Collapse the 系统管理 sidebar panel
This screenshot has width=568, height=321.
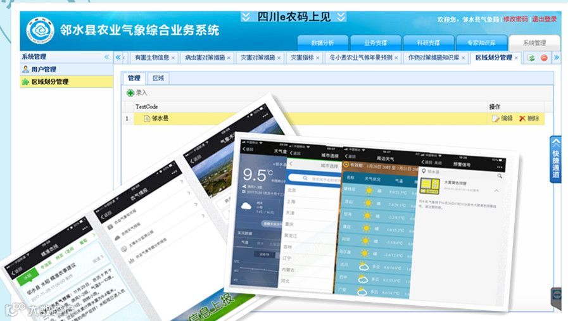click(x=106, y=57)
